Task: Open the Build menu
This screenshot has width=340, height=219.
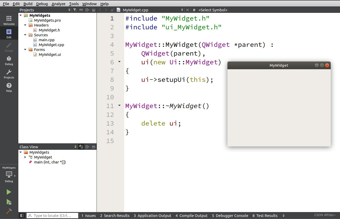Action: tap(28, 4)
